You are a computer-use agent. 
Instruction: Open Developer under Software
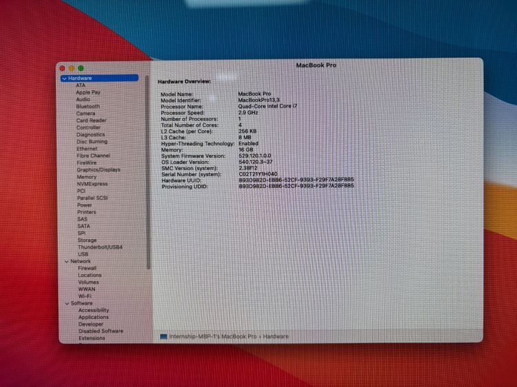coord(91,324)
